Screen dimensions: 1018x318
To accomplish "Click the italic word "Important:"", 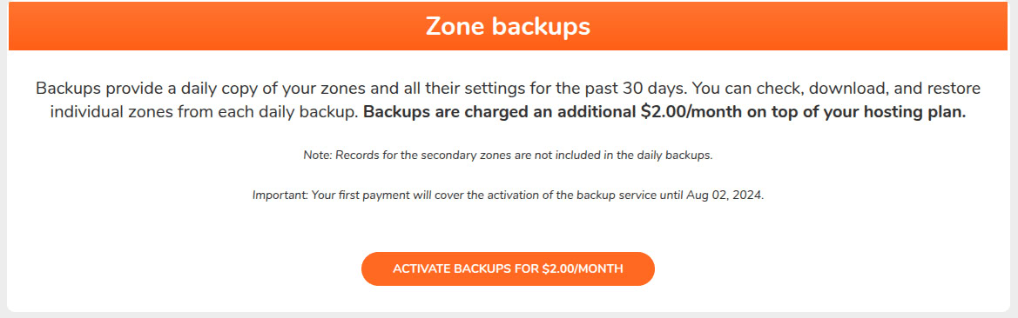I will click(280, 195).
